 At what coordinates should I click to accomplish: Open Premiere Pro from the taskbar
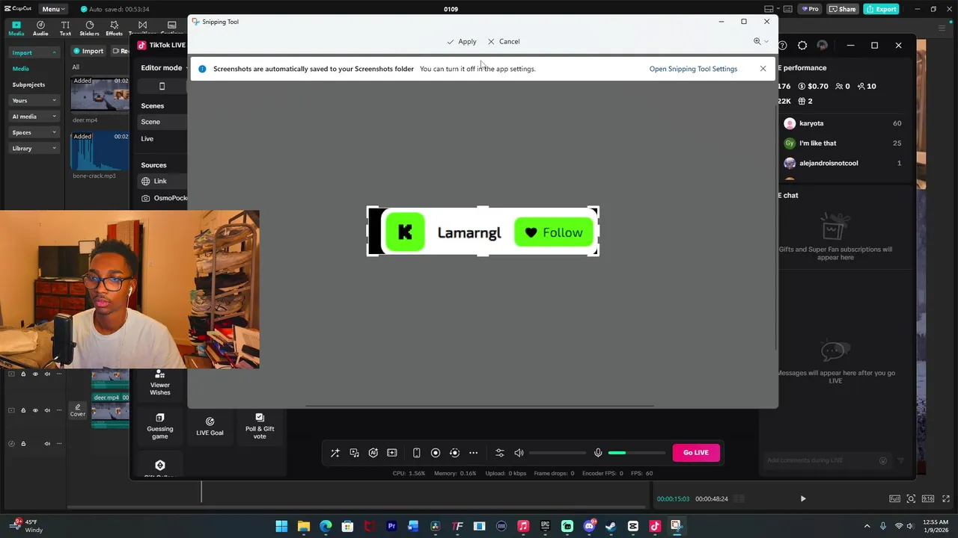pyautogui.click(x=391, y=527)
